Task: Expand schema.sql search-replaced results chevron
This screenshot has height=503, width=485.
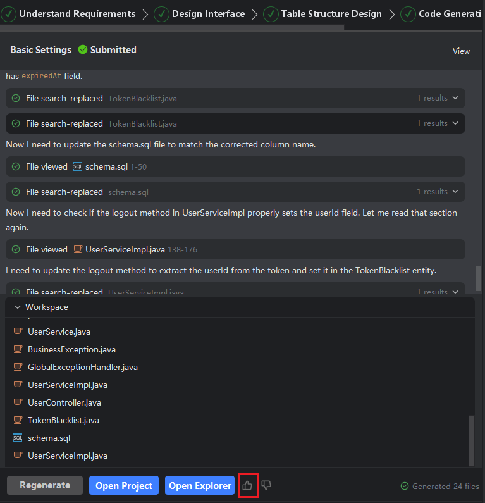Action: [454, 192]
